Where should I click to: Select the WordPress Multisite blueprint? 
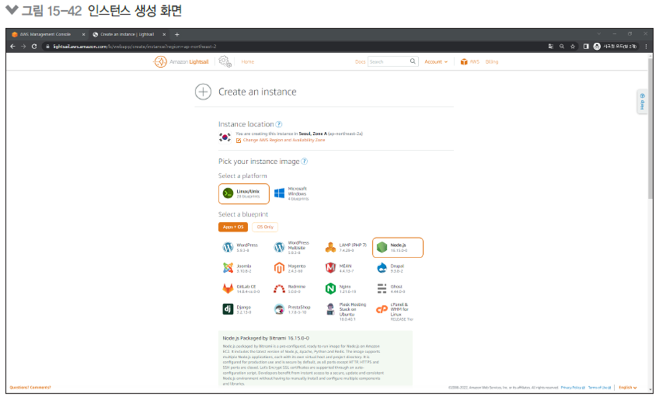(x=292, y=247)
